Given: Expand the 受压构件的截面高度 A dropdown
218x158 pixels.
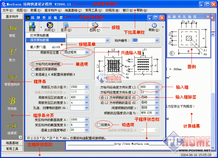Looking at the screenshot, I should coord(87,120).
